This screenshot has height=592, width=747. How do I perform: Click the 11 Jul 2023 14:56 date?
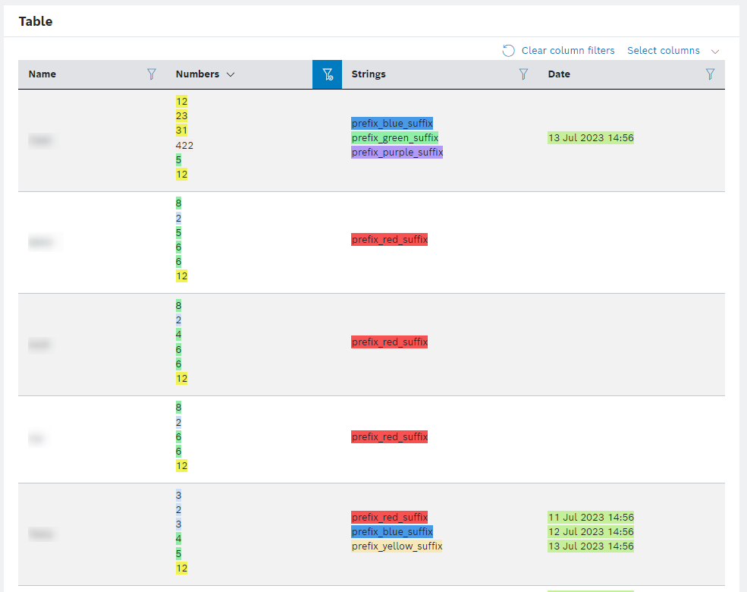591,518
